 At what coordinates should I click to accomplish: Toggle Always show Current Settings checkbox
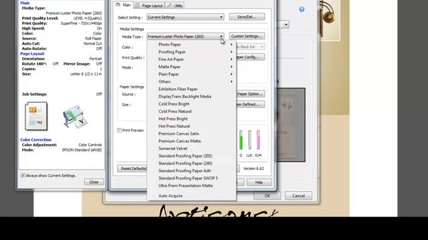click(x=23, y=175)
